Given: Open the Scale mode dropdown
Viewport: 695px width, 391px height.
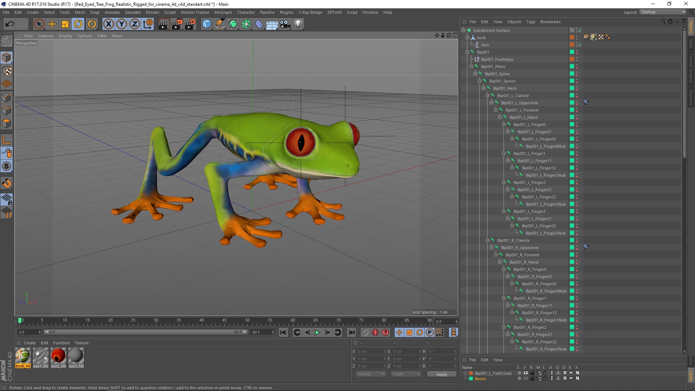Looking at the screenshot, I should (x=406, y=374).
